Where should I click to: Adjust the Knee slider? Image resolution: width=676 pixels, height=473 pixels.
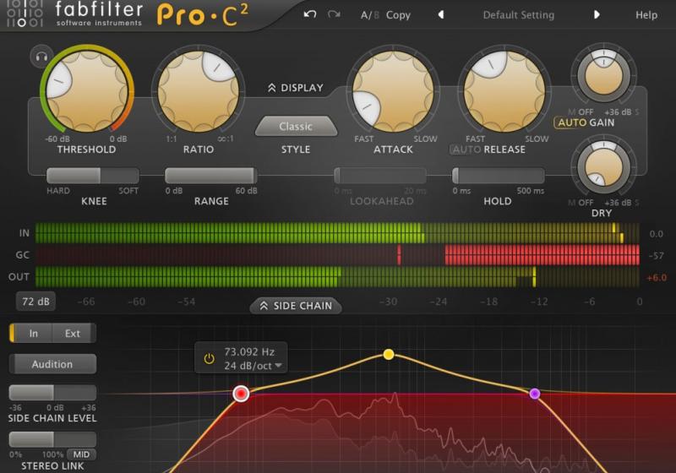93,176
